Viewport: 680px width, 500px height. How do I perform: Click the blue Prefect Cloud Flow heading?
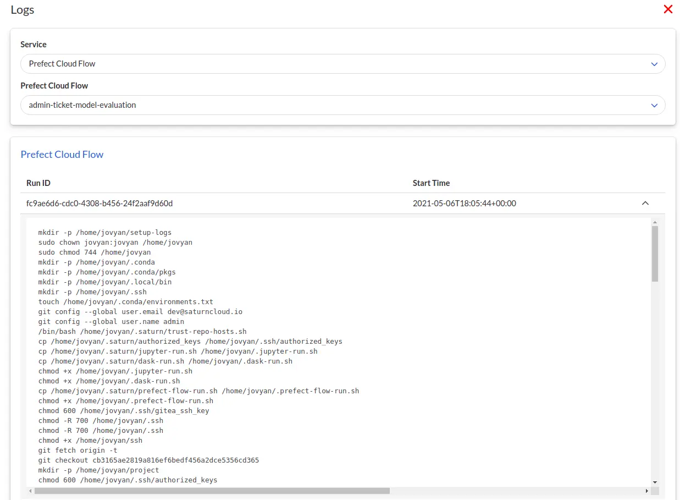pyautogui.click(x=62, y=155)
